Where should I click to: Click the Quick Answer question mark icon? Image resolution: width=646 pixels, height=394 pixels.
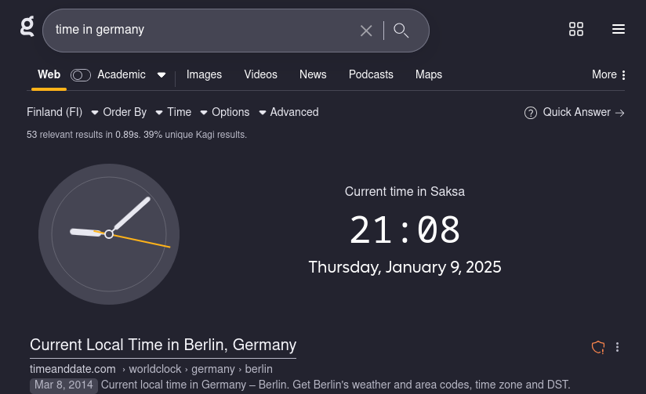click(531, 113)
